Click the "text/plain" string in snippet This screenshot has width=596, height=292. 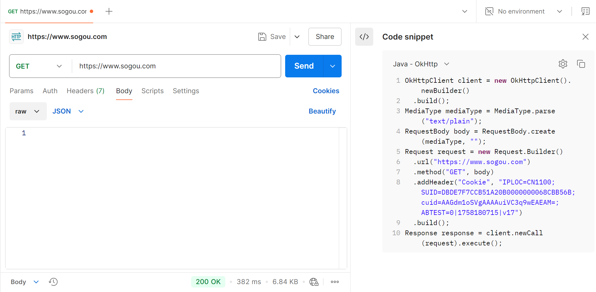[x=449, y=121]
